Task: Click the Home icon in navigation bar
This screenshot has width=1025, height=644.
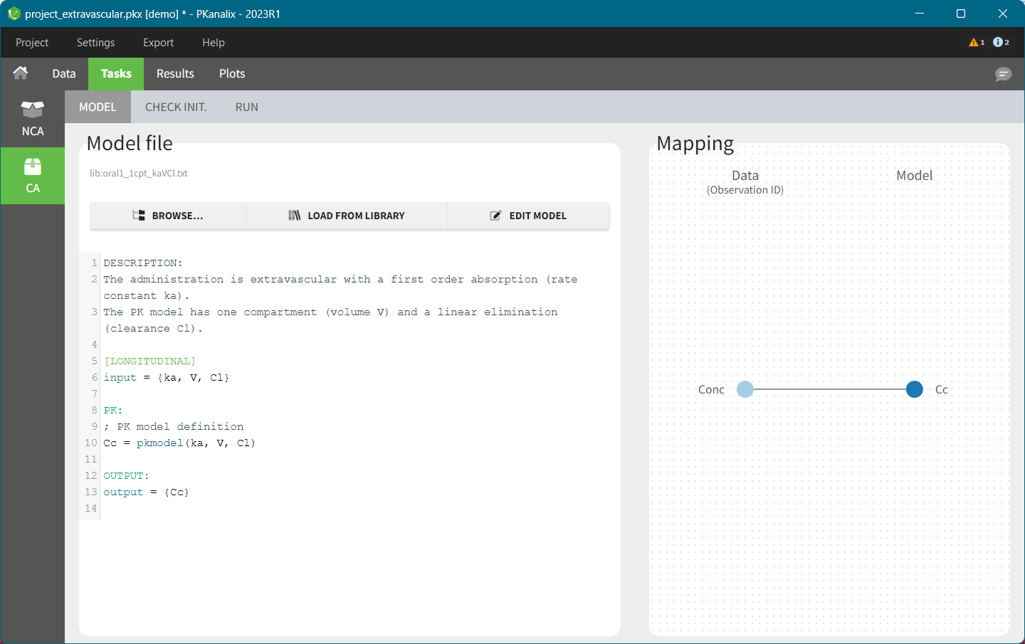Action: click(21, 73)
